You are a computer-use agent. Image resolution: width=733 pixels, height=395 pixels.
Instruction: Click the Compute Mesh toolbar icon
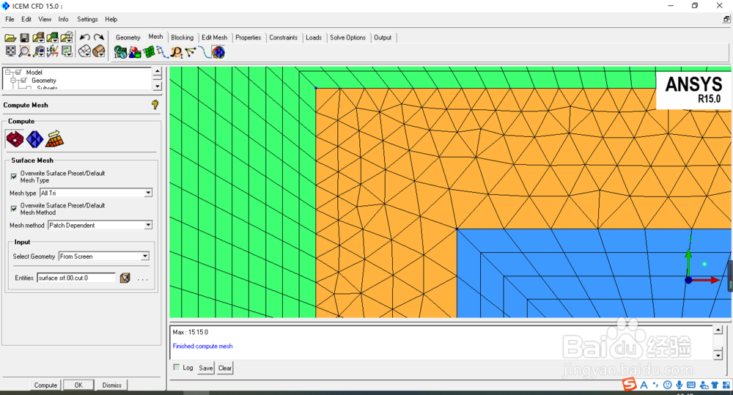(x=218, y=52)
